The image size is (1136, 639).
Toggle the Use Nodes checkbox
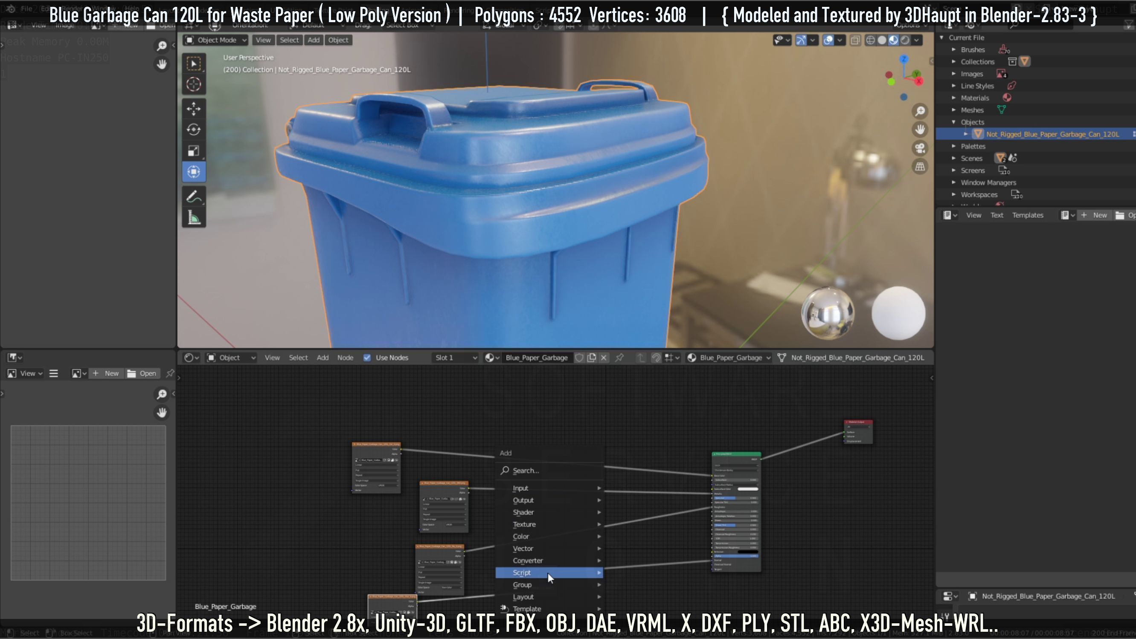click(367, 358)
